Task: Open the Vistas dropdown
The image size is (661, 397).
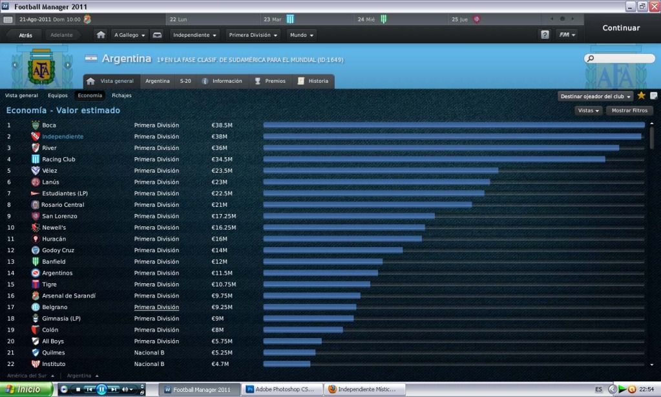Action: 588,111
